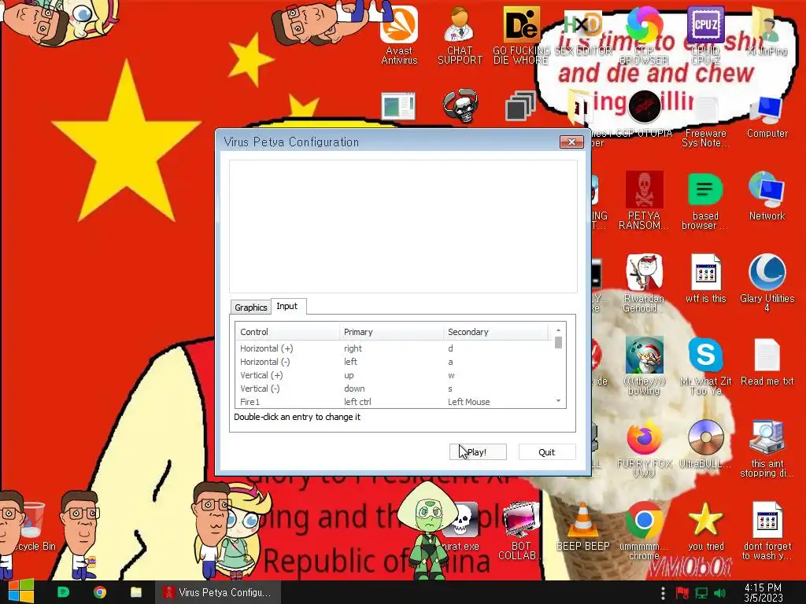The image size is (806, 604).
Task: Select the Horizontal (-) control row
Action: (x=394, y=362)
